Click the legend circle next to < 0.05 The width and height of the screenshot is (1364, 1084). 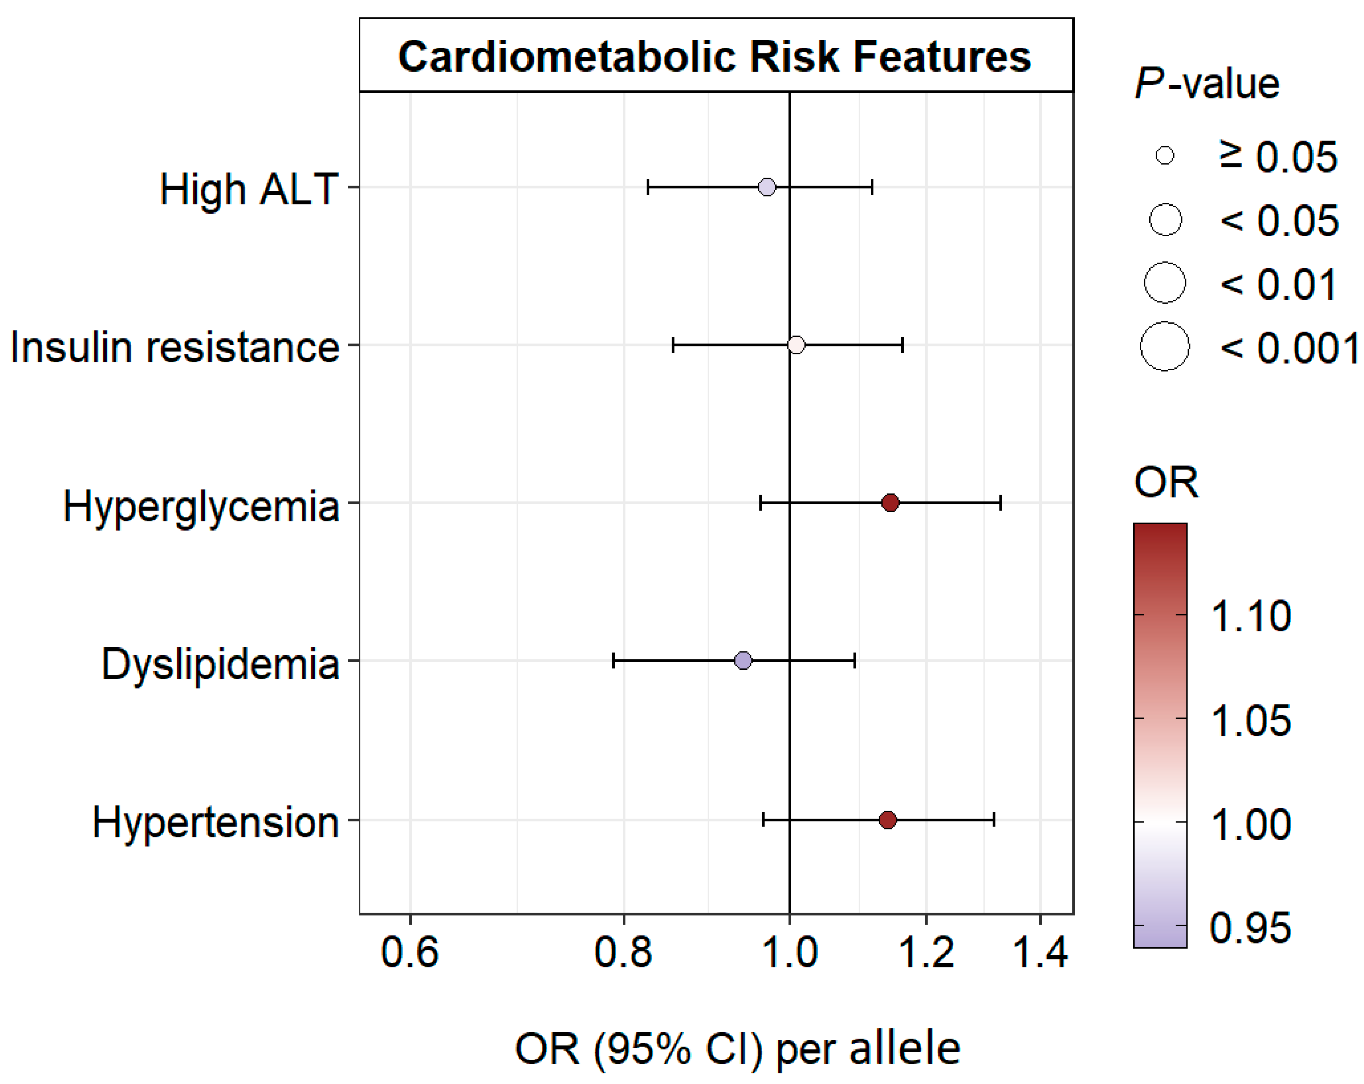click(1165, 220)
